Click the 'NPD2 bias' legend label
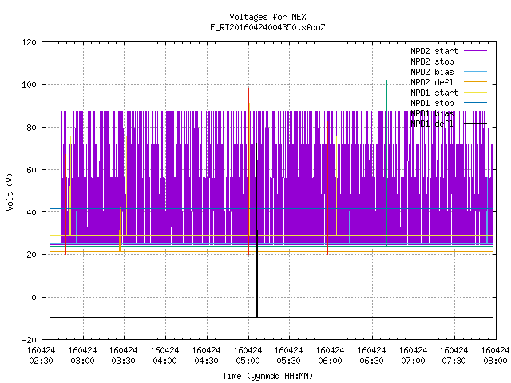 [x=432, y=72]
